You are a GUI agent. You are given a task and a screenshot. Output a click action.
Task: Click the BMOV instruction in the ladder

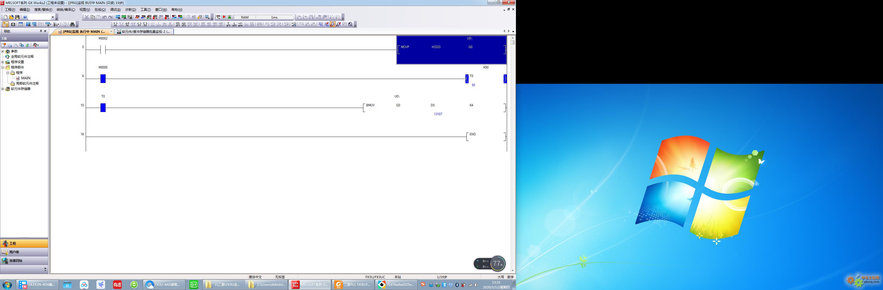(370, 105)
